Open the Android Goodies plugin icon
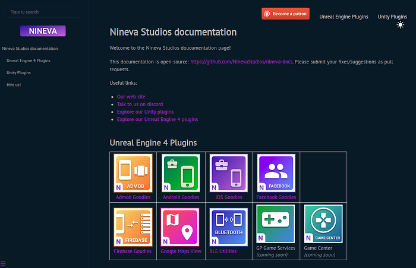Screen dimensions: 416x268 (x=181, y=173)
